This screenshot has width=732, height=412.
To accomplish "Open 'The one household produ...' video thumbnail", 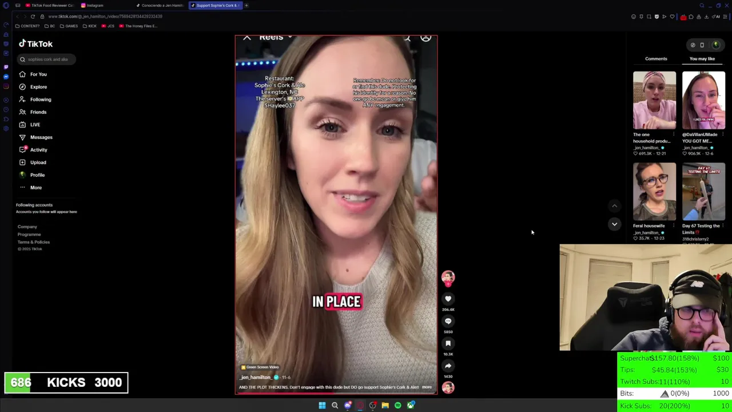I will (x=654, y=100).
